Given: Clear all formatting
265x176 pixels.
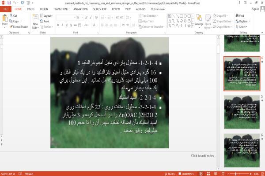Looking at the screenshot, I should (x=96, y=18).
